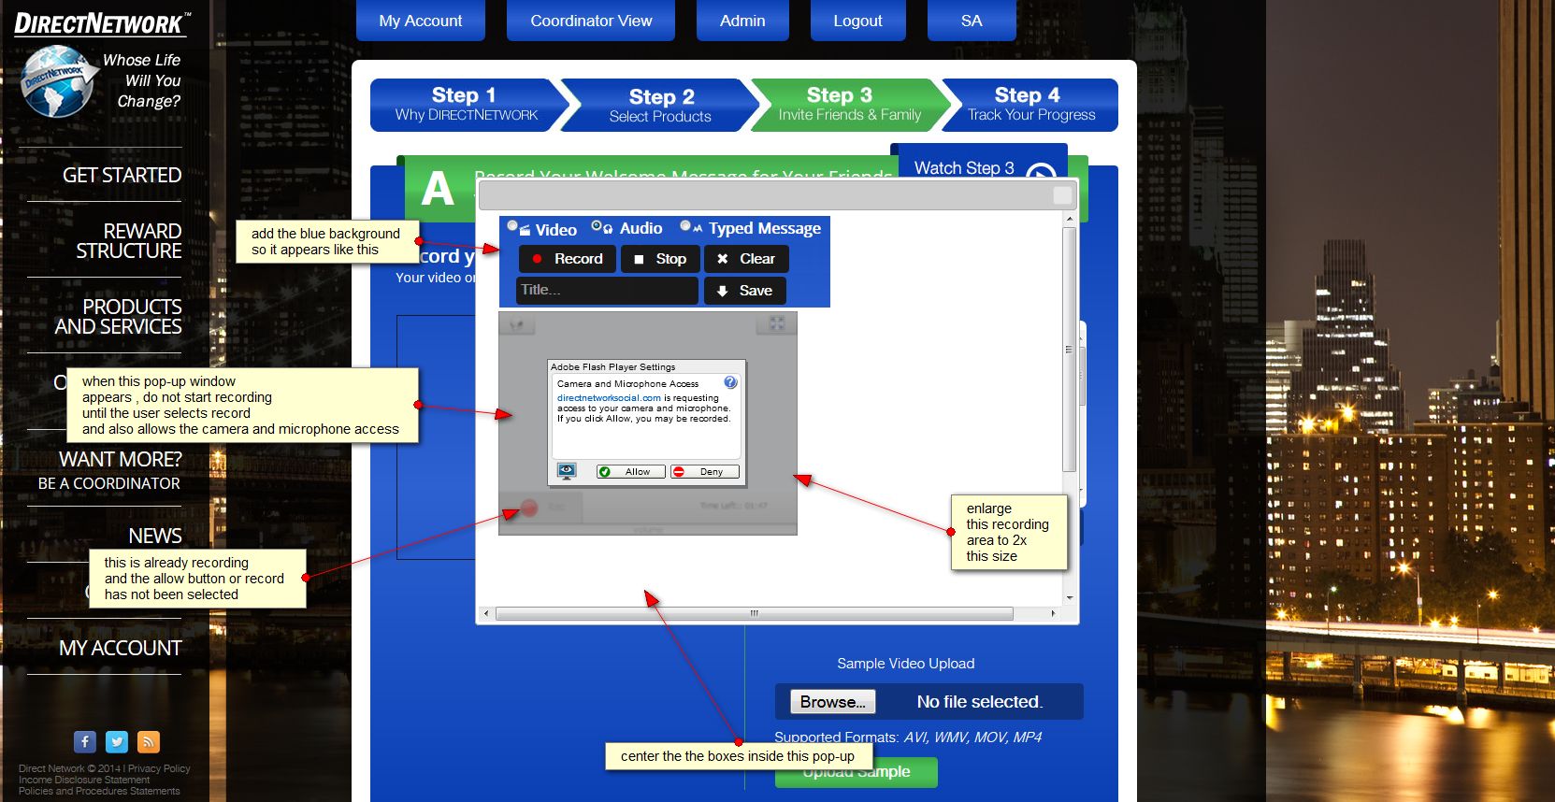The width and height of the screenshot is (1555, 802).
Task: Click the pop-up scroll left arrow
Action: tap(485, 614)
